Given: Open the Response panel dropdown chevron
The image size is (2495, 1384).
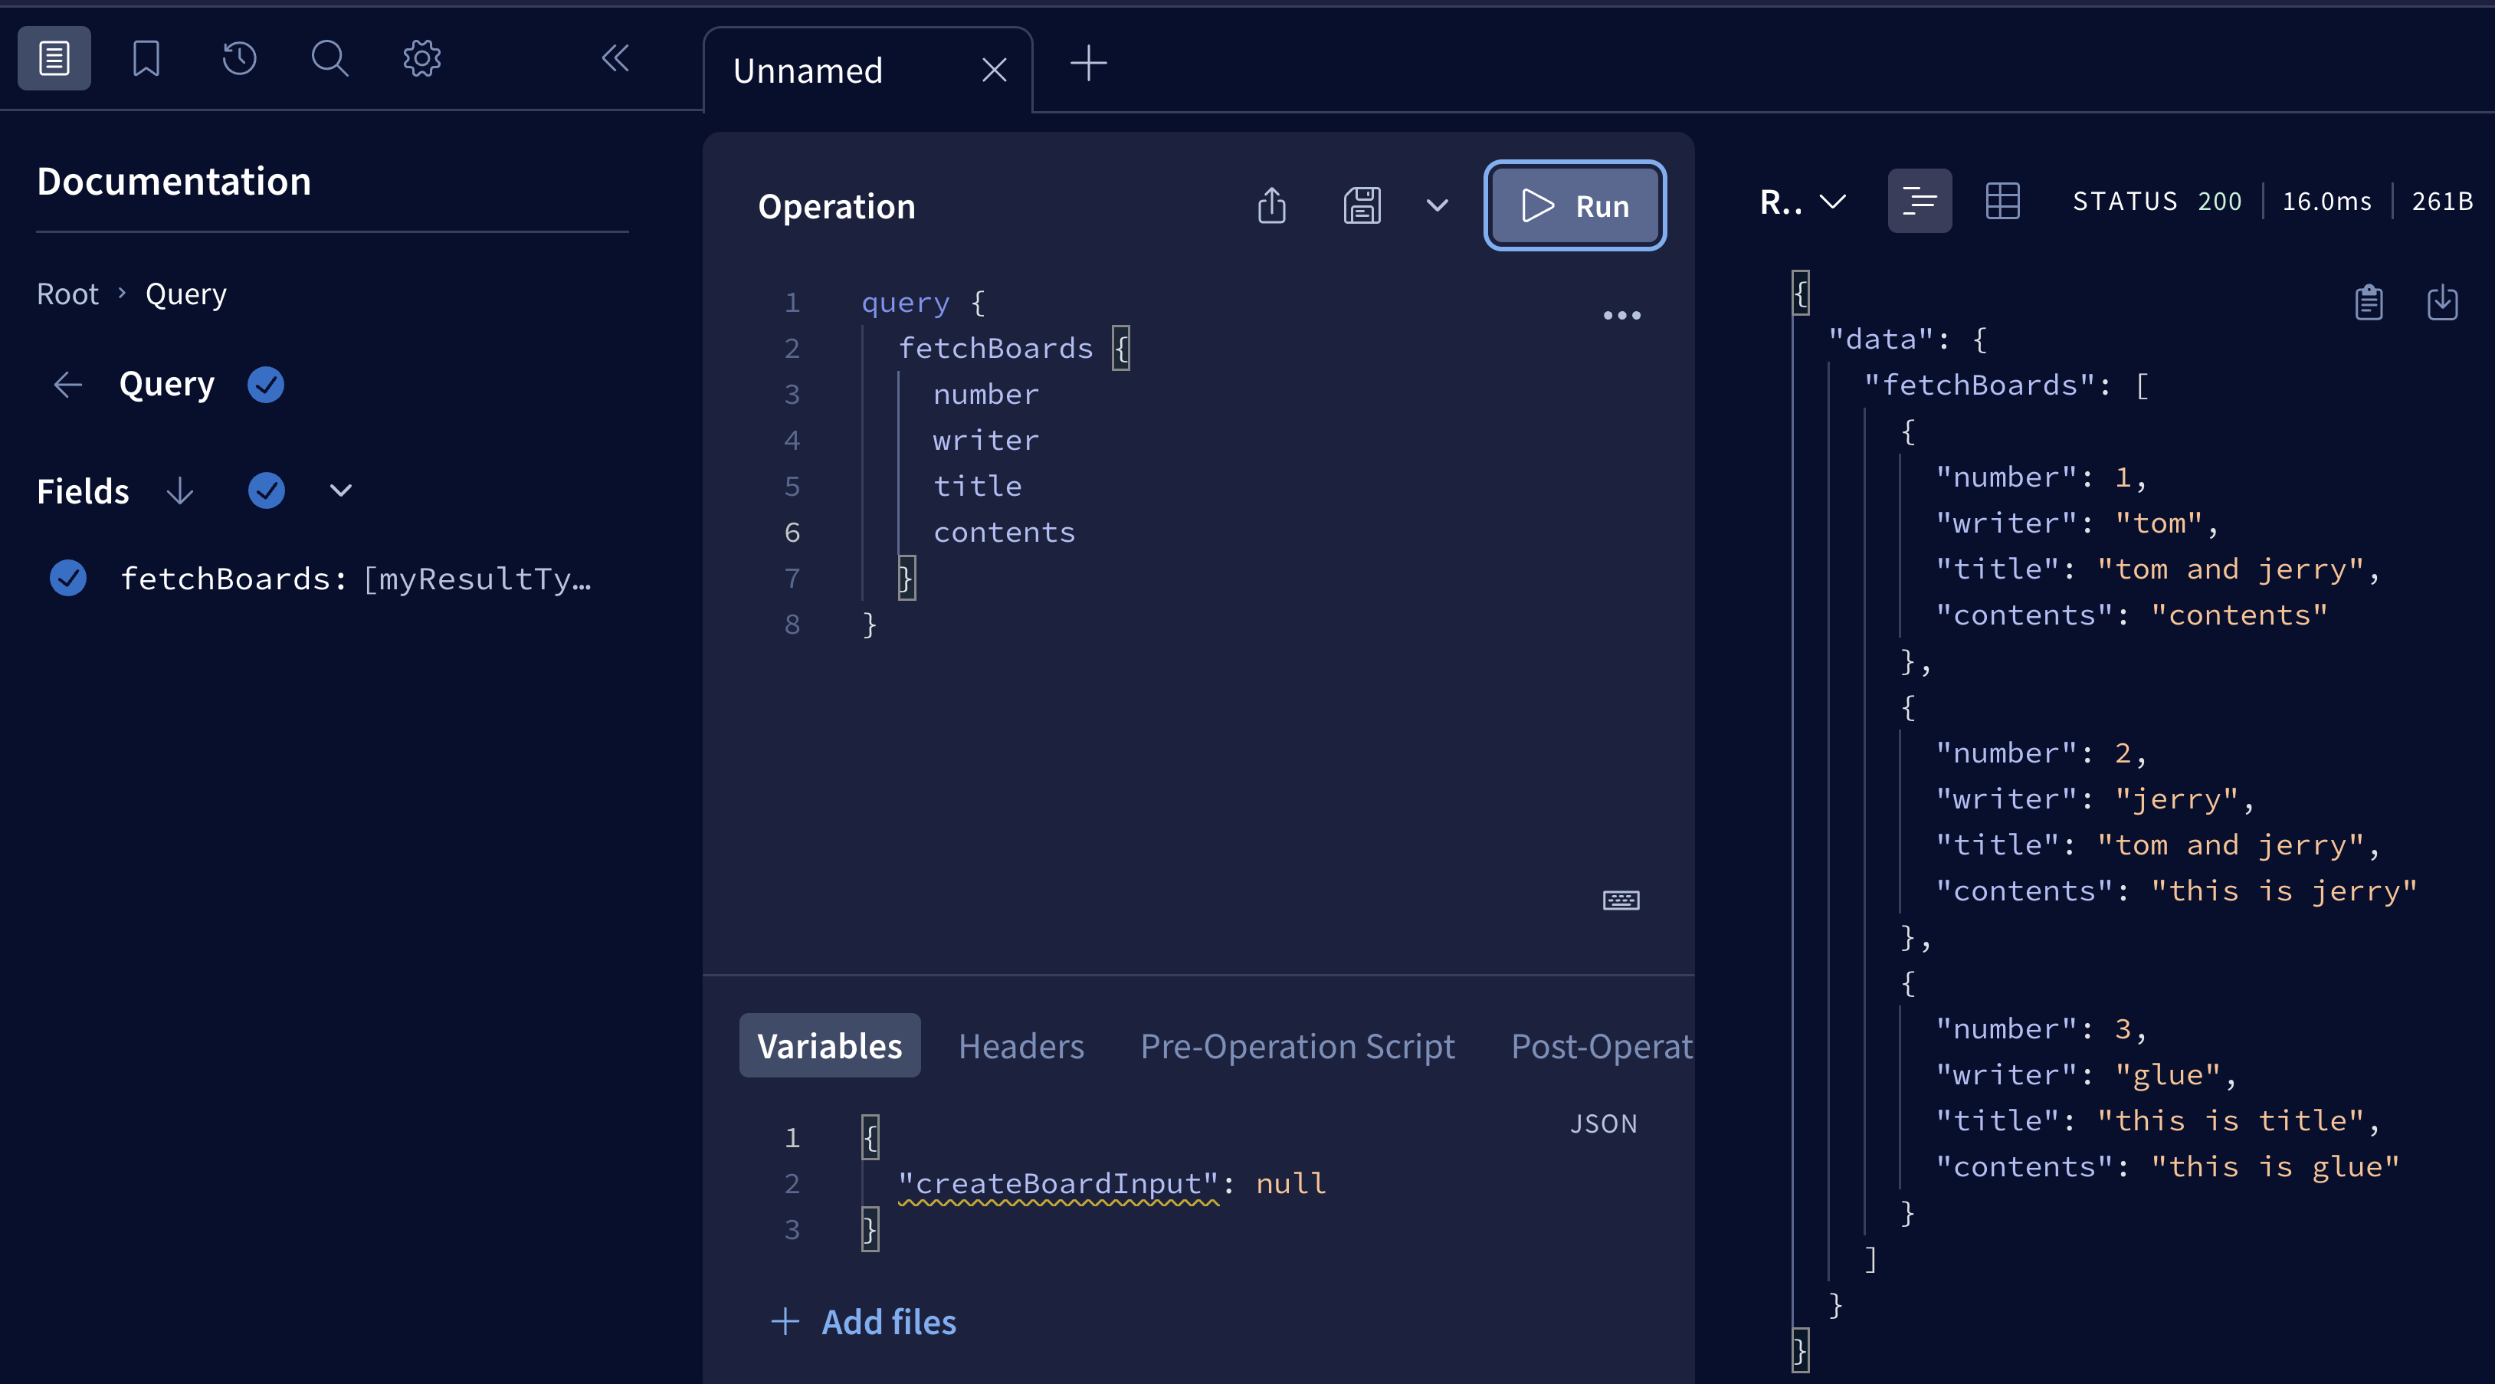Looking at the screenshot, I should pos(1831,202).
